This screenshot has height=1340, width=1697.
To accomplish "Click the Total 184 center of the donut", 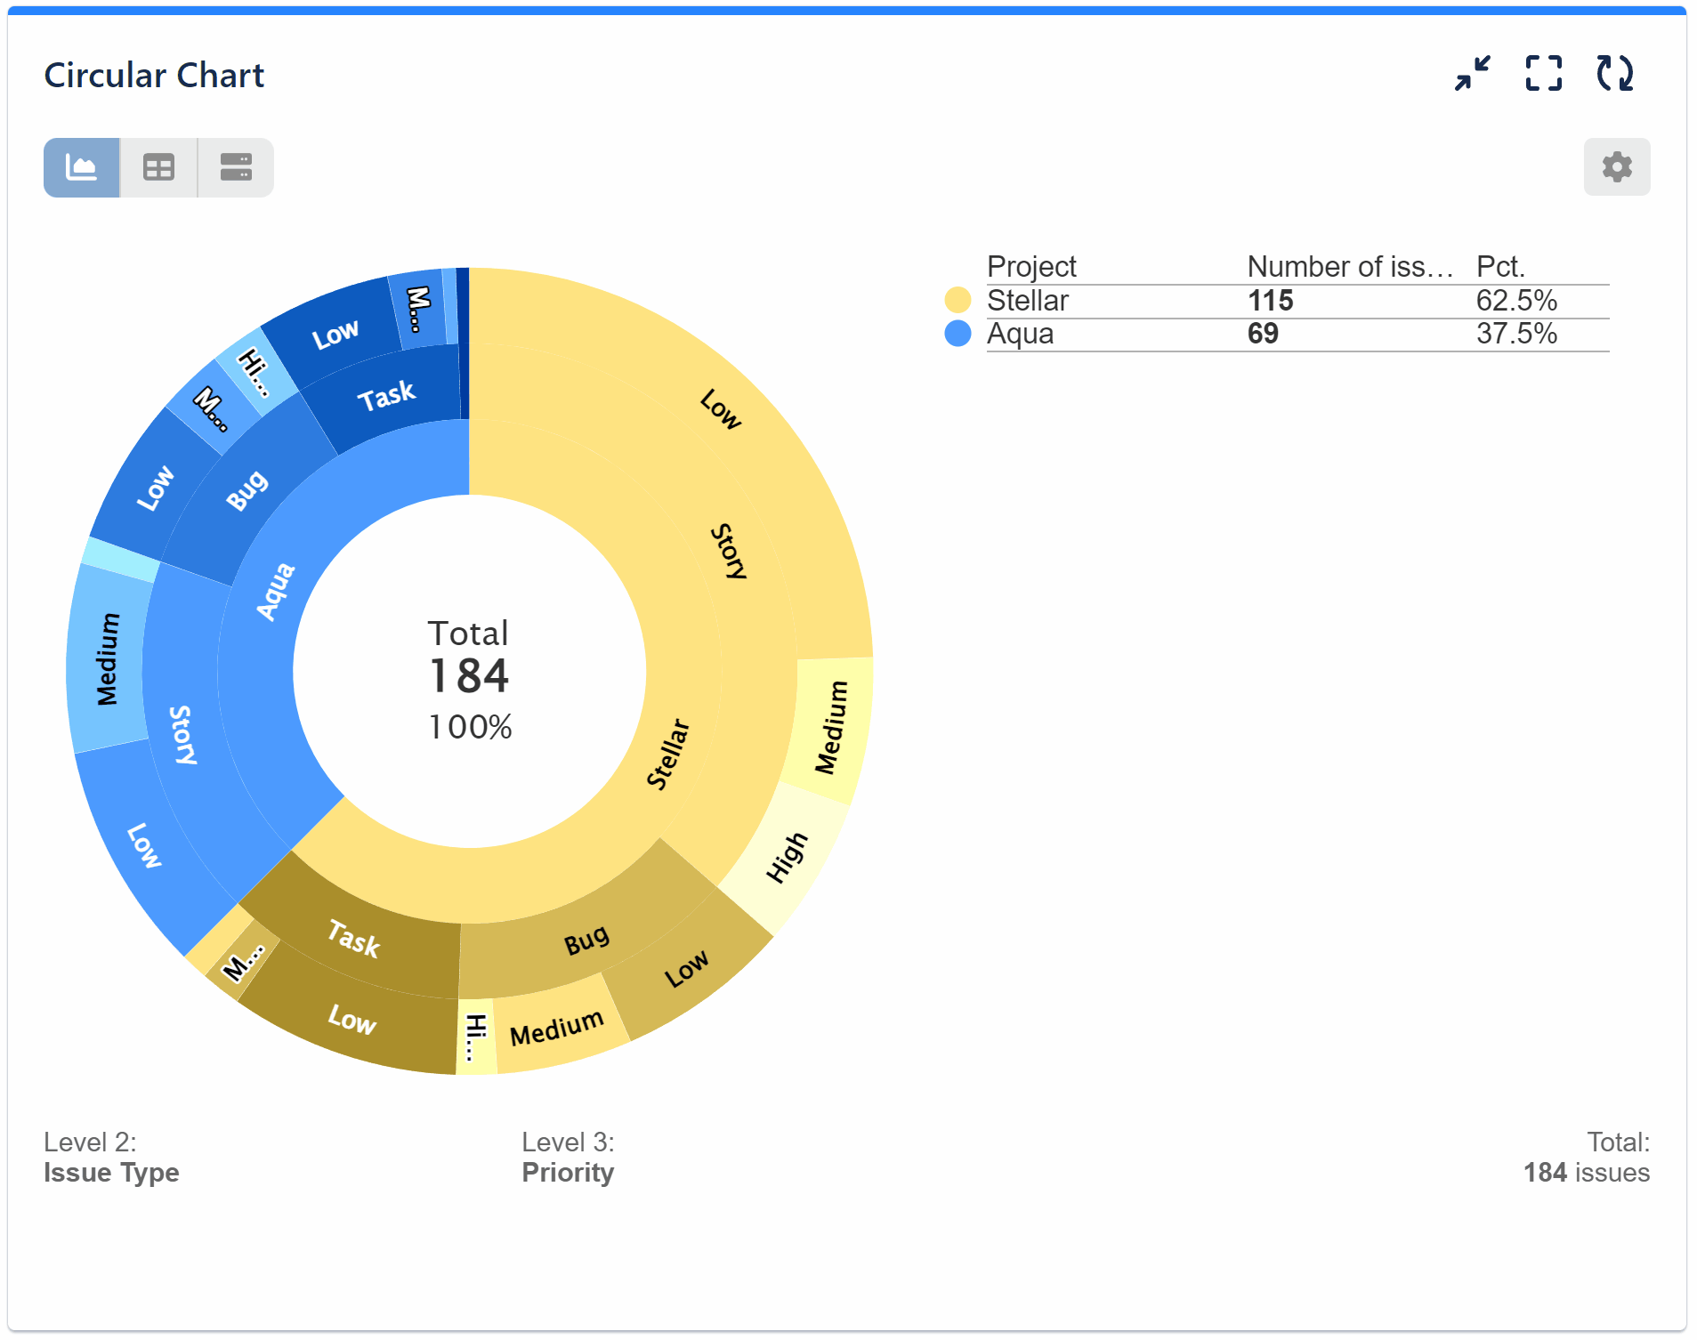I will click(x=469, y=676).
